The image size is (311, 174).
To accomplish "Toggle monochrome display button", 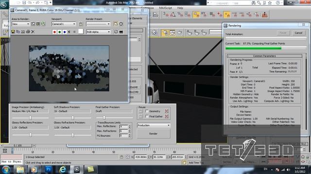I will click(x=74, y=32).
